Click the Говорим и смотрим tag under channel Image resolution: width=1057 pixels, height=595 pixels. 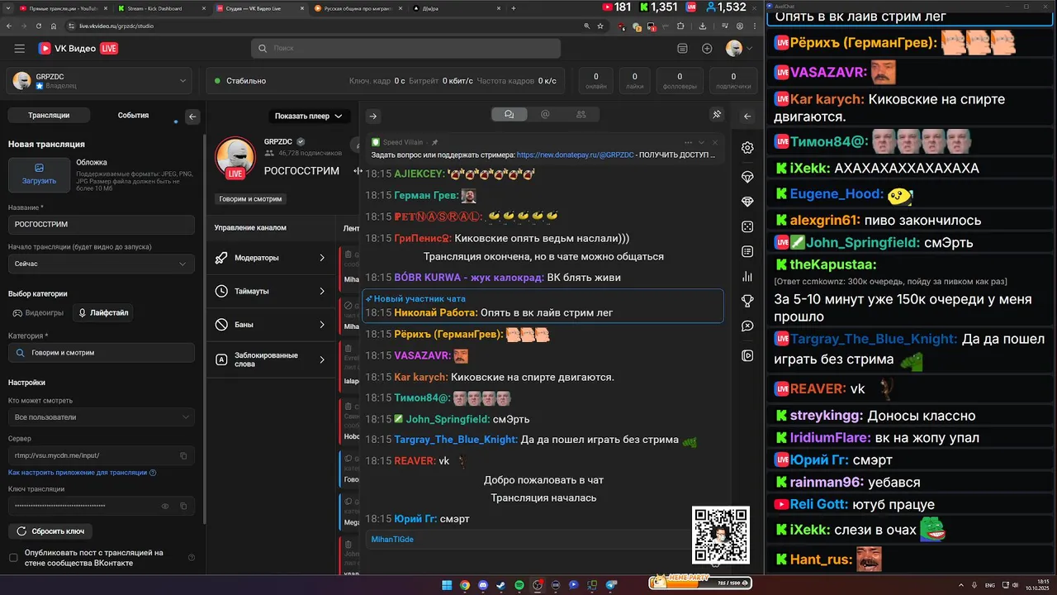pyautogui.click(x=250, y=199)
